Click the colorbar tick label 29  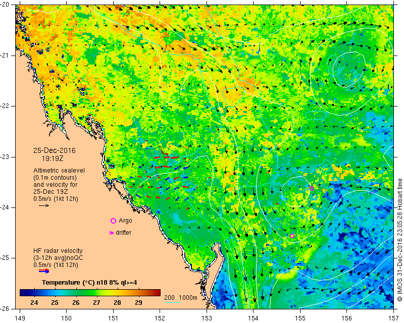click(138, 302)
